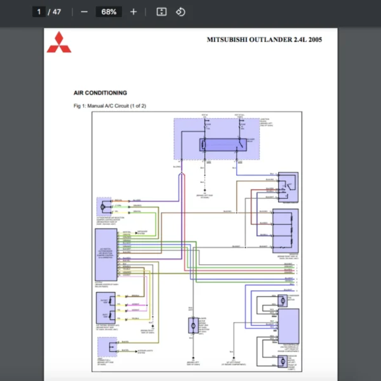381x381 pixels.
Task: Click the red Mitsubishi logo
Action: coord(58,42)
